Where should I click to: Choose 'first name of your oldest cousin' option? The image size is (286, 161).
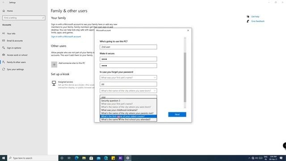point(128,116)
